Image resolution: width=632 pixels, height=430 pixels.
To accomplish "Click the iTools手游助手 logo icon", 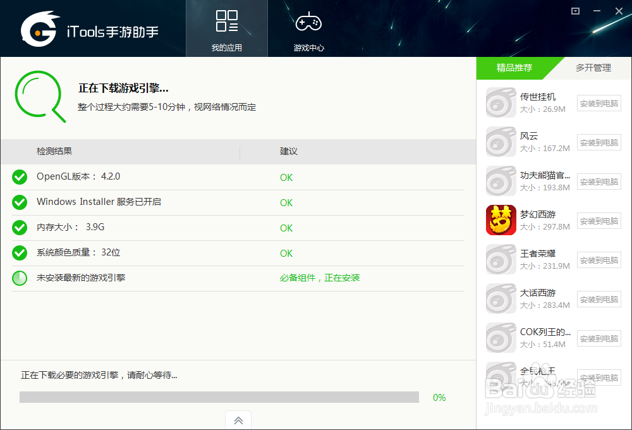I will click(39, 29).
